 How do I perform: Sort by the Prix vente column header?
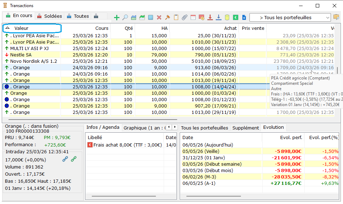tap(253, 28)
